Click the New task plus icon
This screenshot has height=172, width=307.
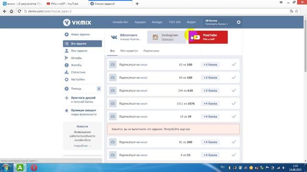pyautogui.click(x=67, y=34)
